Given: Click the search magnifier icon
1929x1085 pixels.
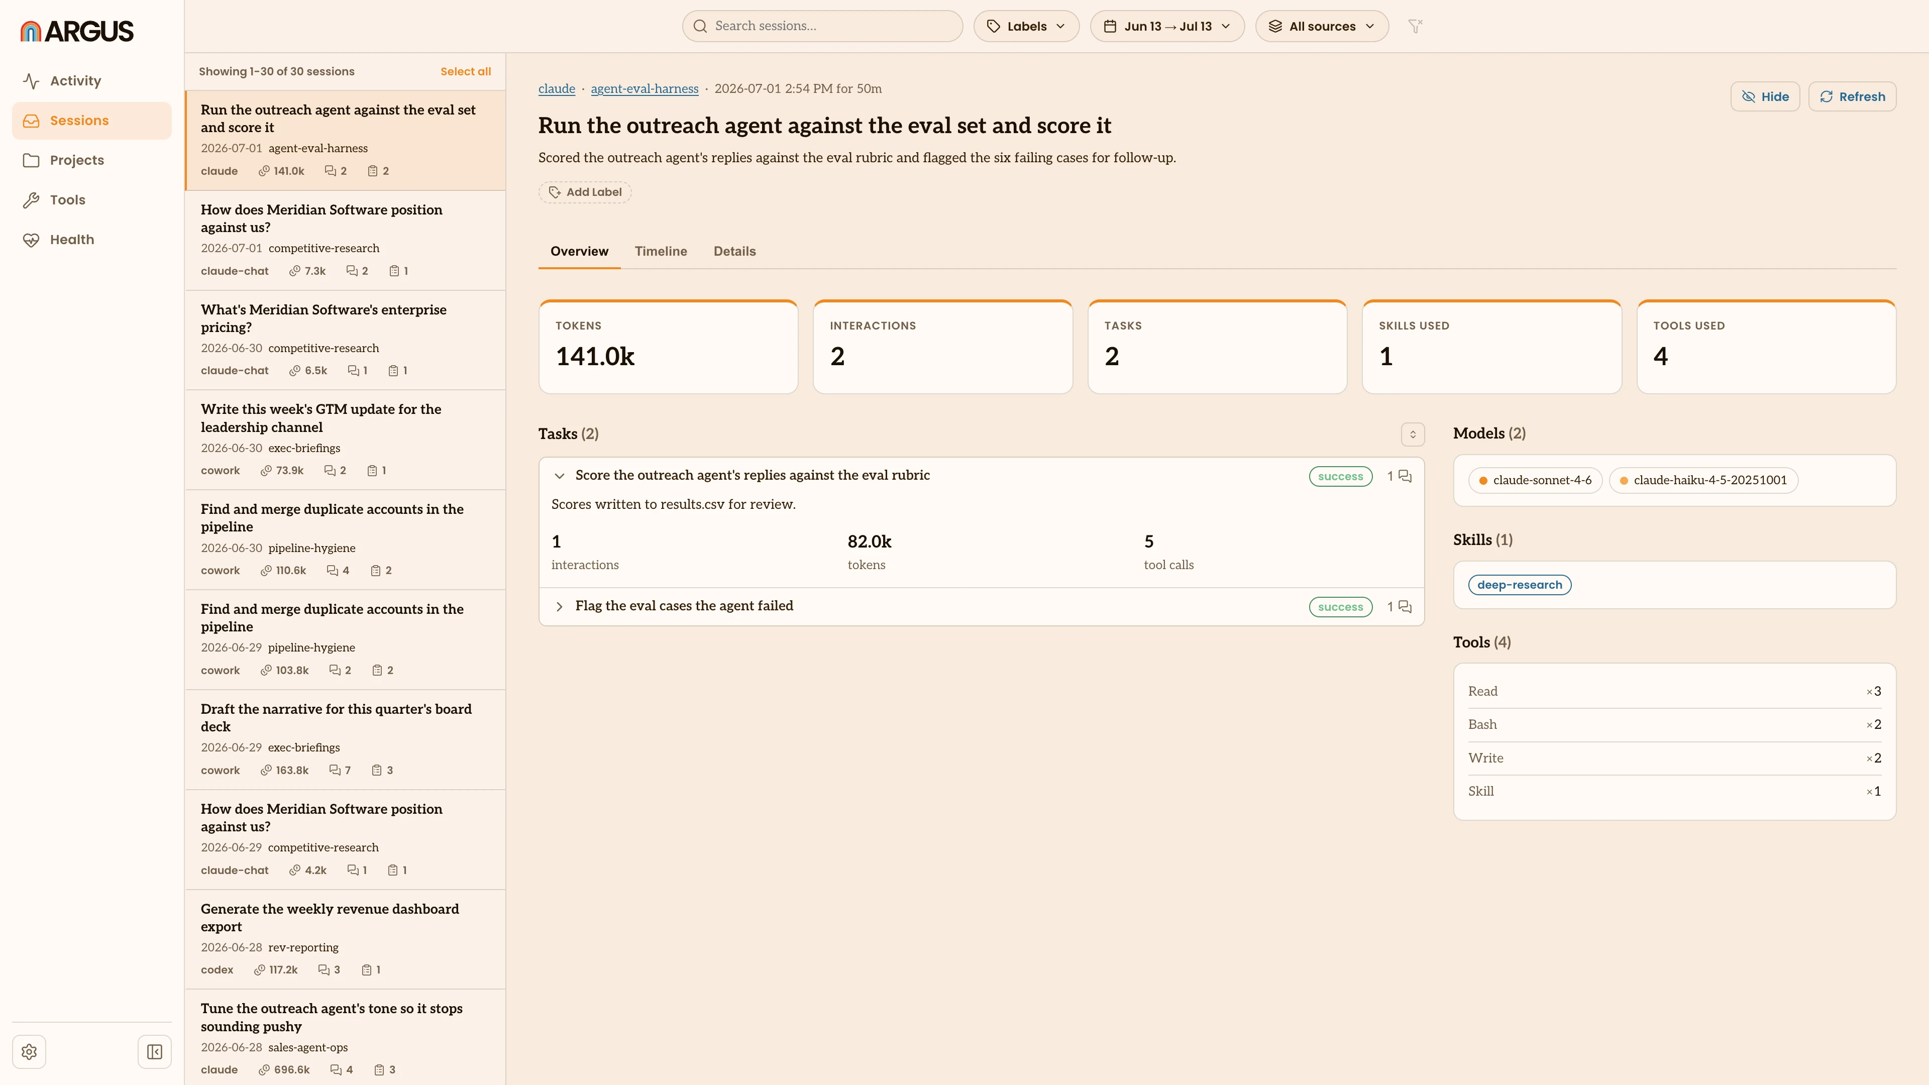Looking at the screenshot, I should coord(700,26).
